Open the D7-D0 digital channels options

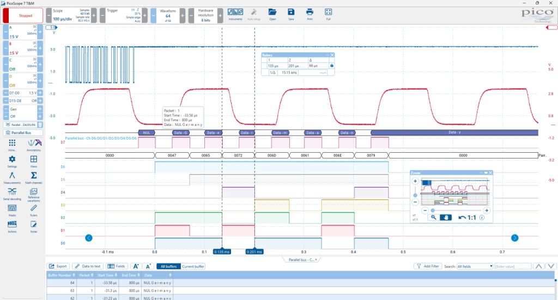tap(23, 93)
